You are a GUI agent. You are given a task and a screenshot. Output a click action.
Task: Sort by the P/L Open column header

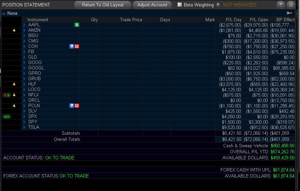pos(259,20)
